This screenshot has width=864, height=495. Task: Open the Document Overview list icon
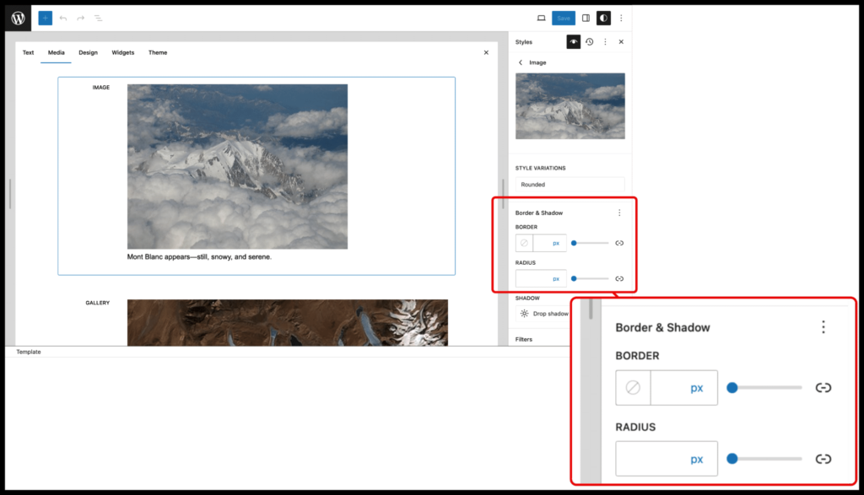click(x=98, y=18)
